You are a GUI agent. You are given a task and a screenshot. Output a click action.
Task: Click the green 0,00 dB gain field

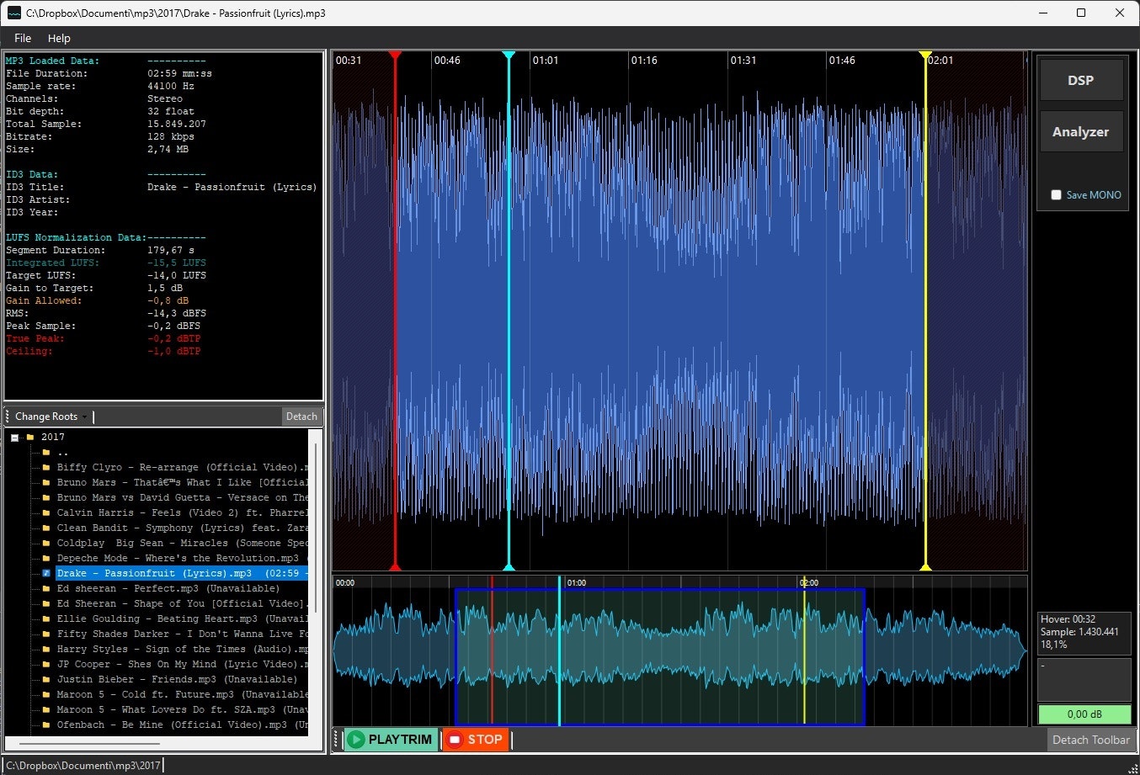1084,714
